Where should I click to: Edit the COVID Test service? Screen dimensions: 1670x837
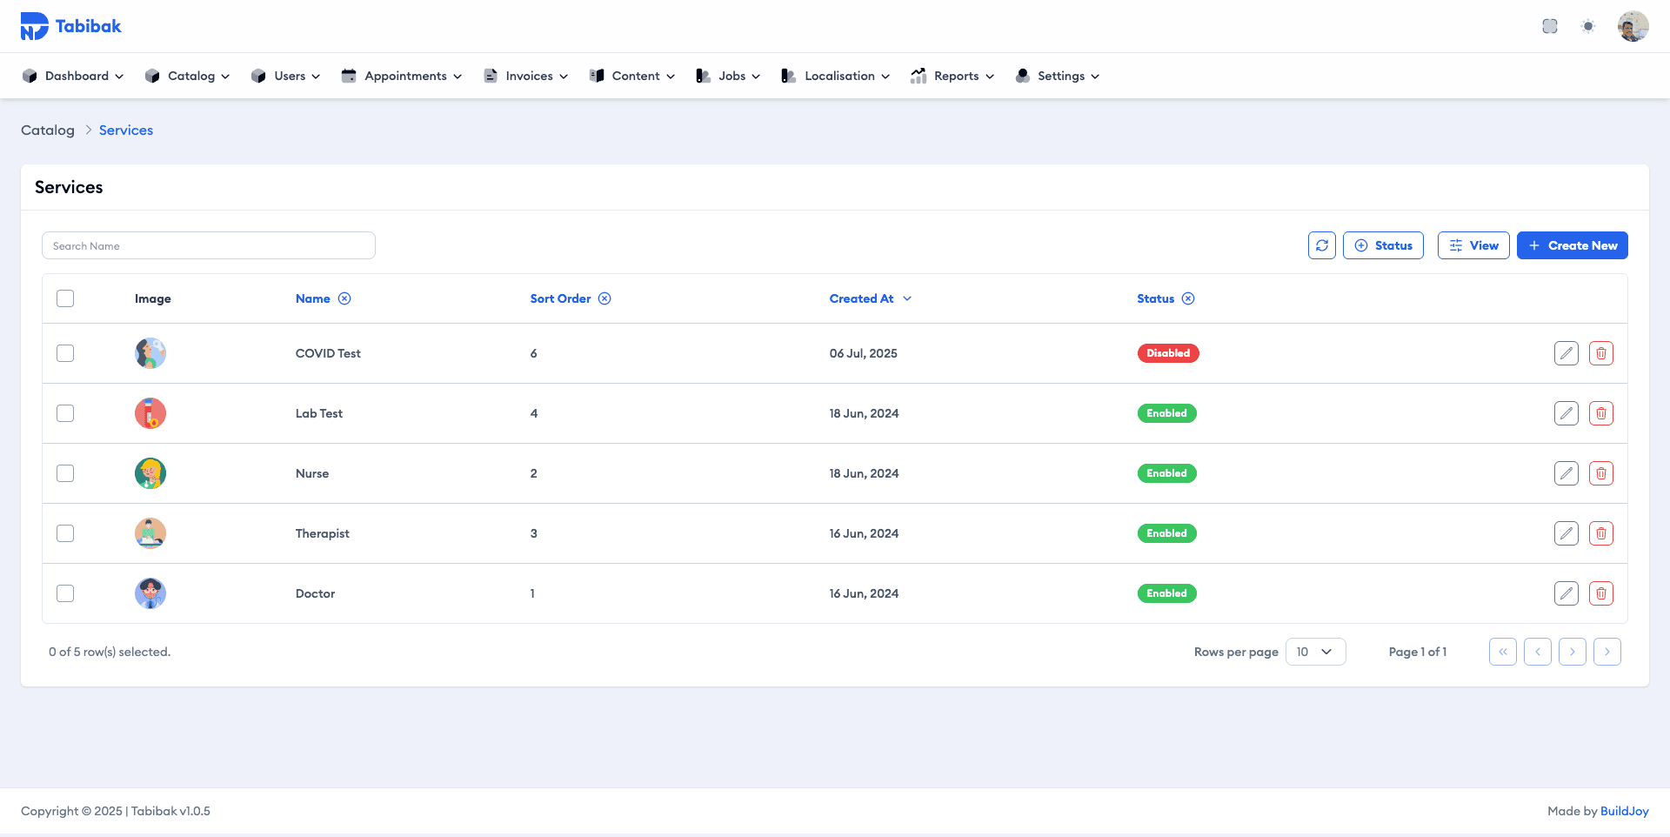1566,353
